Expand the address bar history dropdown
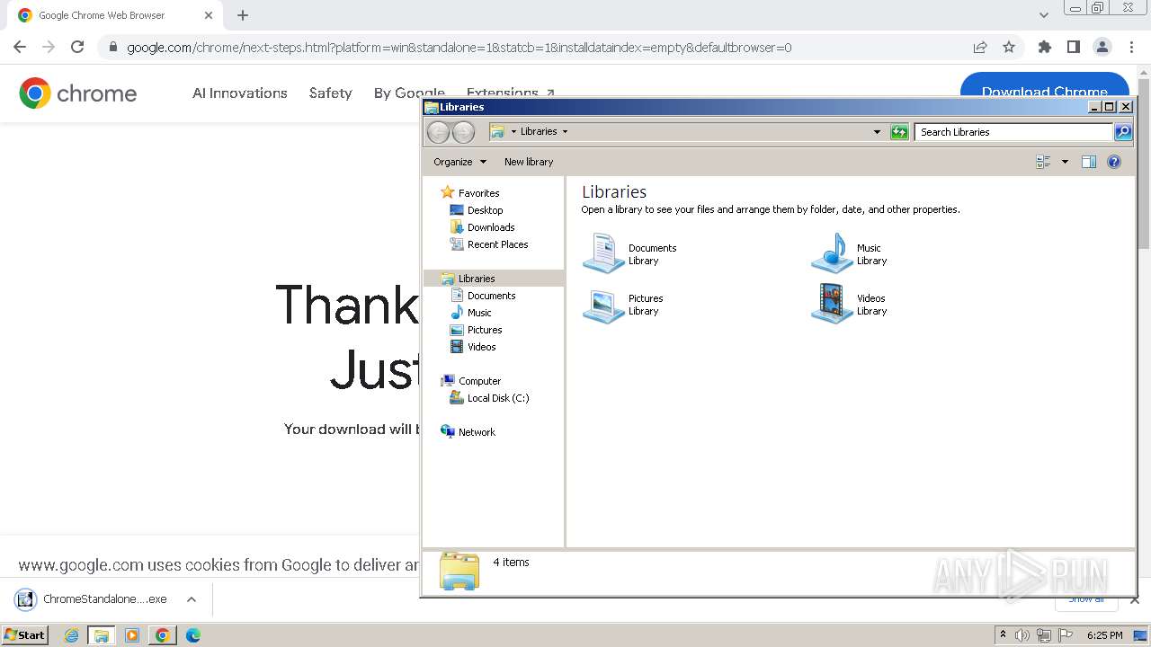 (878, 132)
